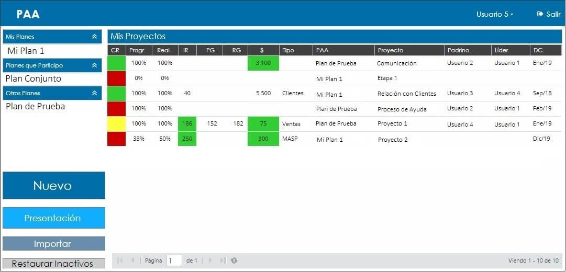Jump to the last page icon
Image resolution: width=566 pixels, height=272 pixels.
tap(223, 260)
